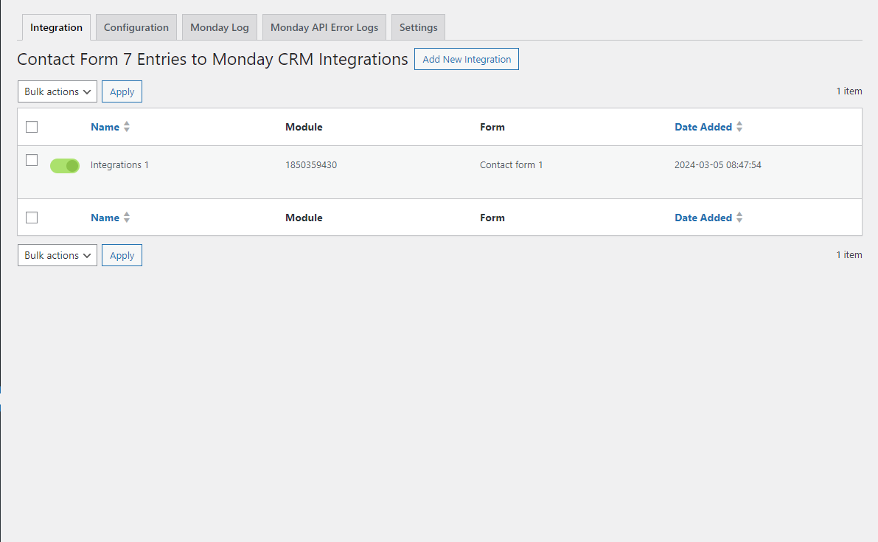Click the Contact Form 7 Entries page heading
Image resolution: width=878 pixels, height=542 pixels.
(213, 59)
